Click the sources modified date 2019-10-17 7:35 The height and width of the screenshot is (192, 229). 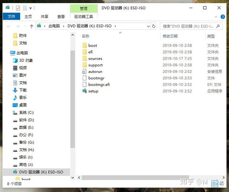pos(177,58)
